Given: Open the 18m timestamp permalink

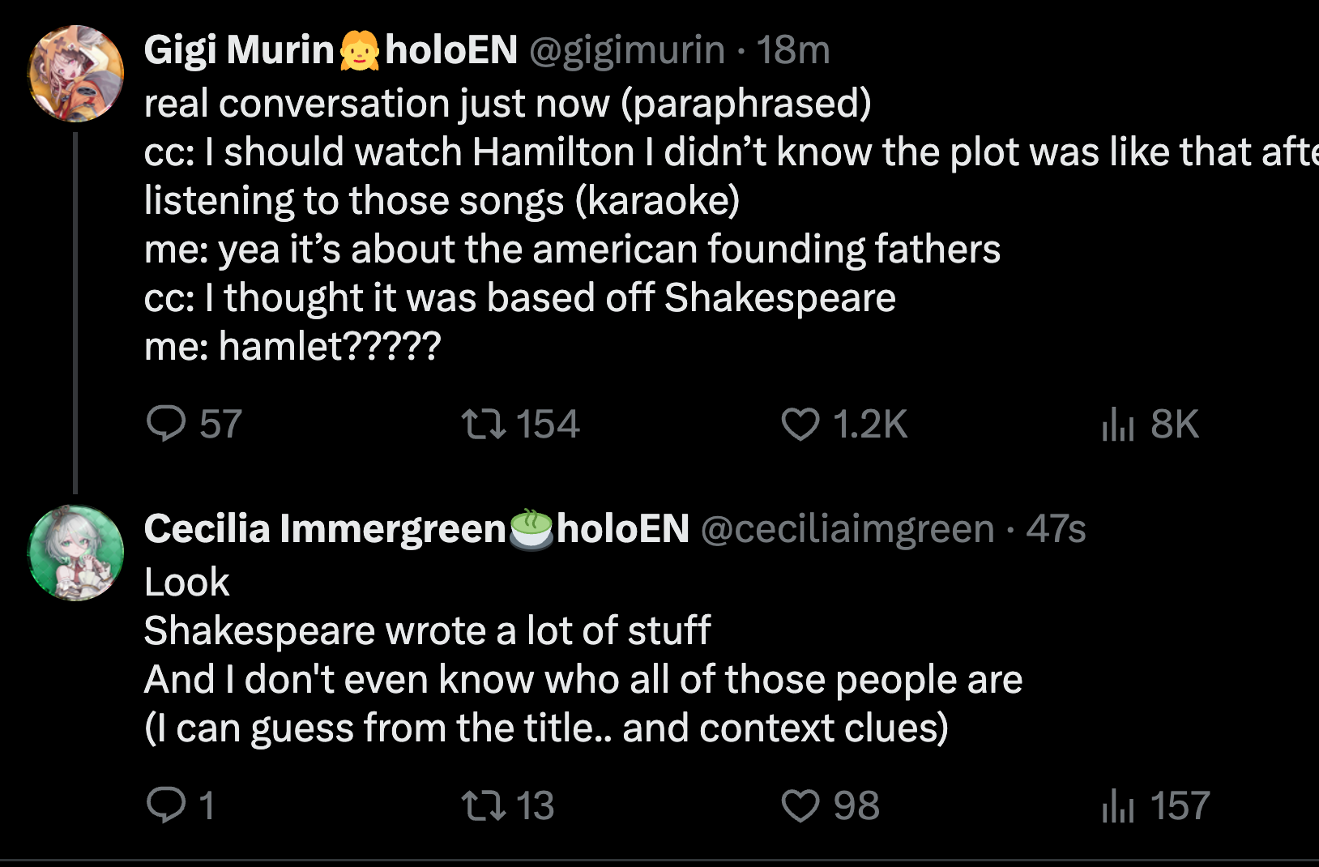Looking at the screenshot, I should [x=793, y=50].
